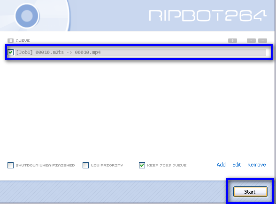The image size is (276, 204).
Task: Click the Shutdown When Finished label text
Action: click(45, 165)
